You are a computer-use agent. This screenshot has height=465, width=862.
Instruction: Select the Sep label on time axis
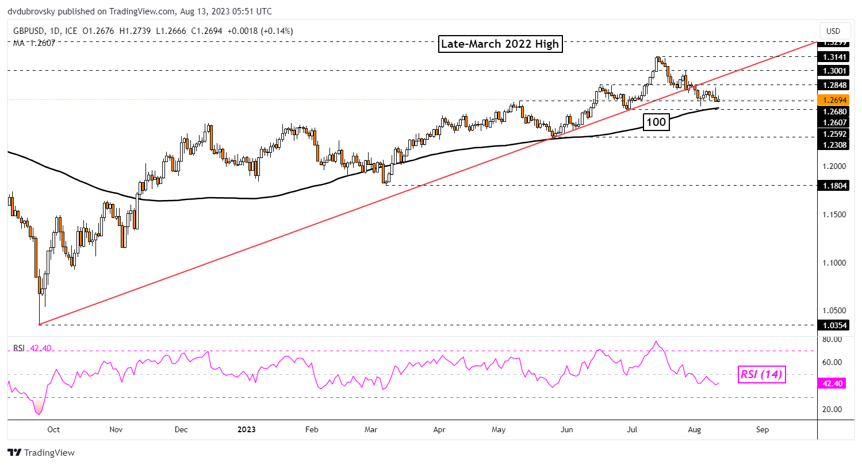[763, 429]
